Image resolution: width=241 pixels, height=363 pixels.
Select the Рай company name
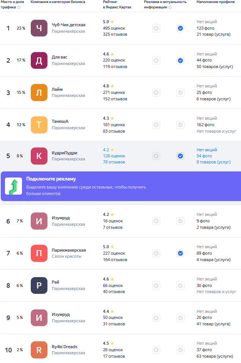pyautogui.click(x=55, y=282)
